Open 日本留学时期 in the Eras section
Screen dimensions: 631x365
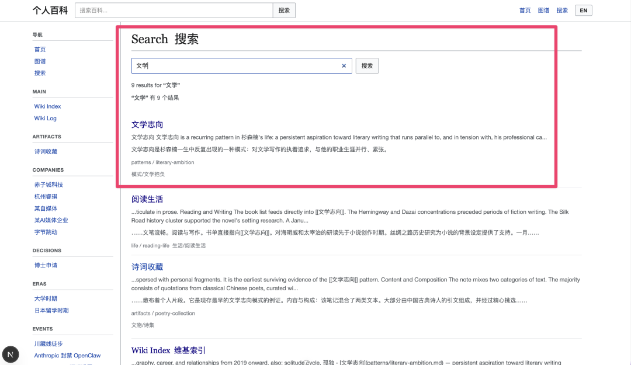pyautogui.click(x=51, y=311)
